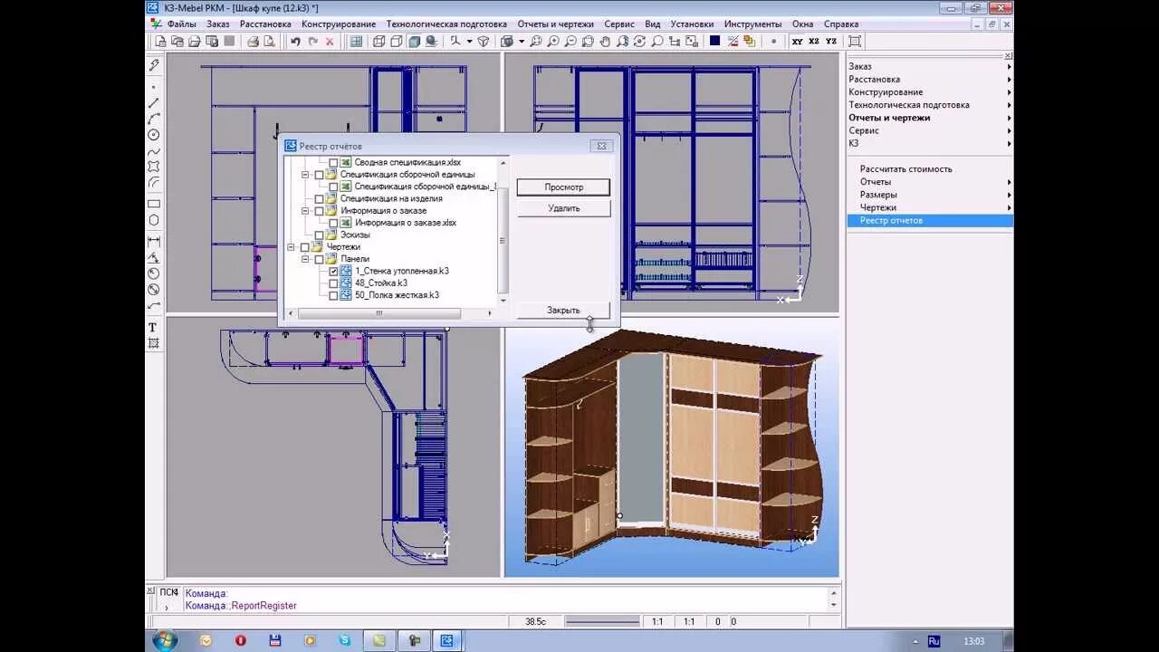
Task: Check the Эскизы folder checkbox
Action: point(319,235)
